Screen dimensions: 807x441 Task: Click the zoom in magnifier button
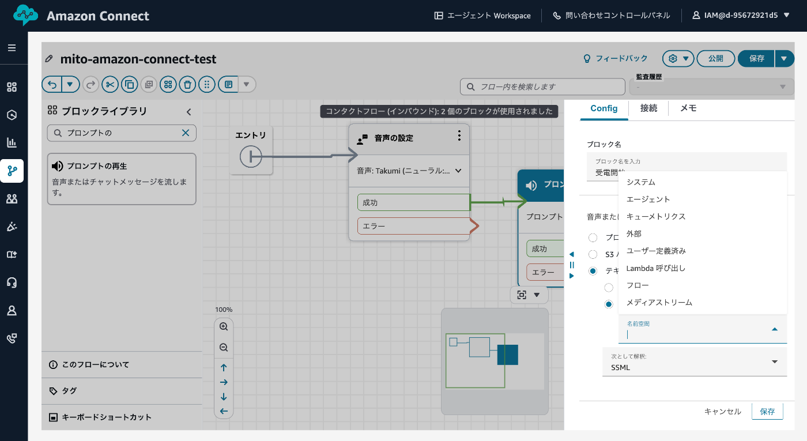click(224, 327)
